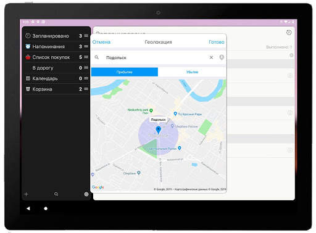Click the magnifier icon in location search
This screenshot has width=316, height=233.
click(x=96, y=57)
